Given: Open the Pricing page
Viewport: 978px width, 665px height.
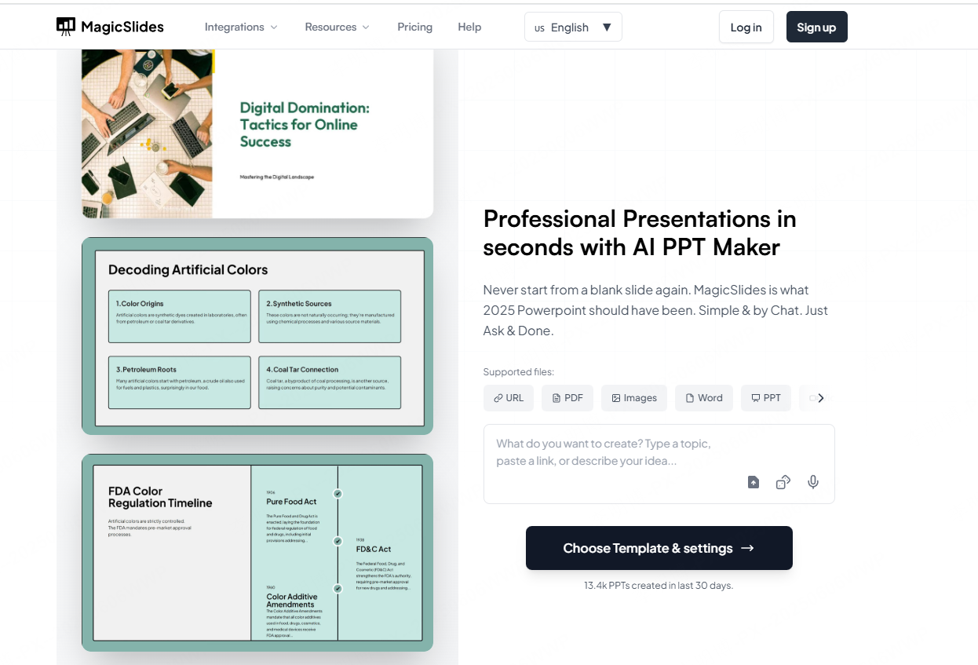Looking at the screenshot, I should coord(414,27).
